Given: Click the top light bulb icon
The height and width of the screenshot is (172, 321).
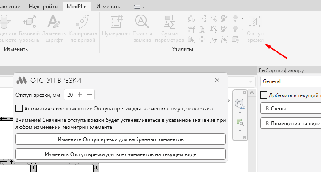Looking at the screenshot, I should (x=235, y=18).
